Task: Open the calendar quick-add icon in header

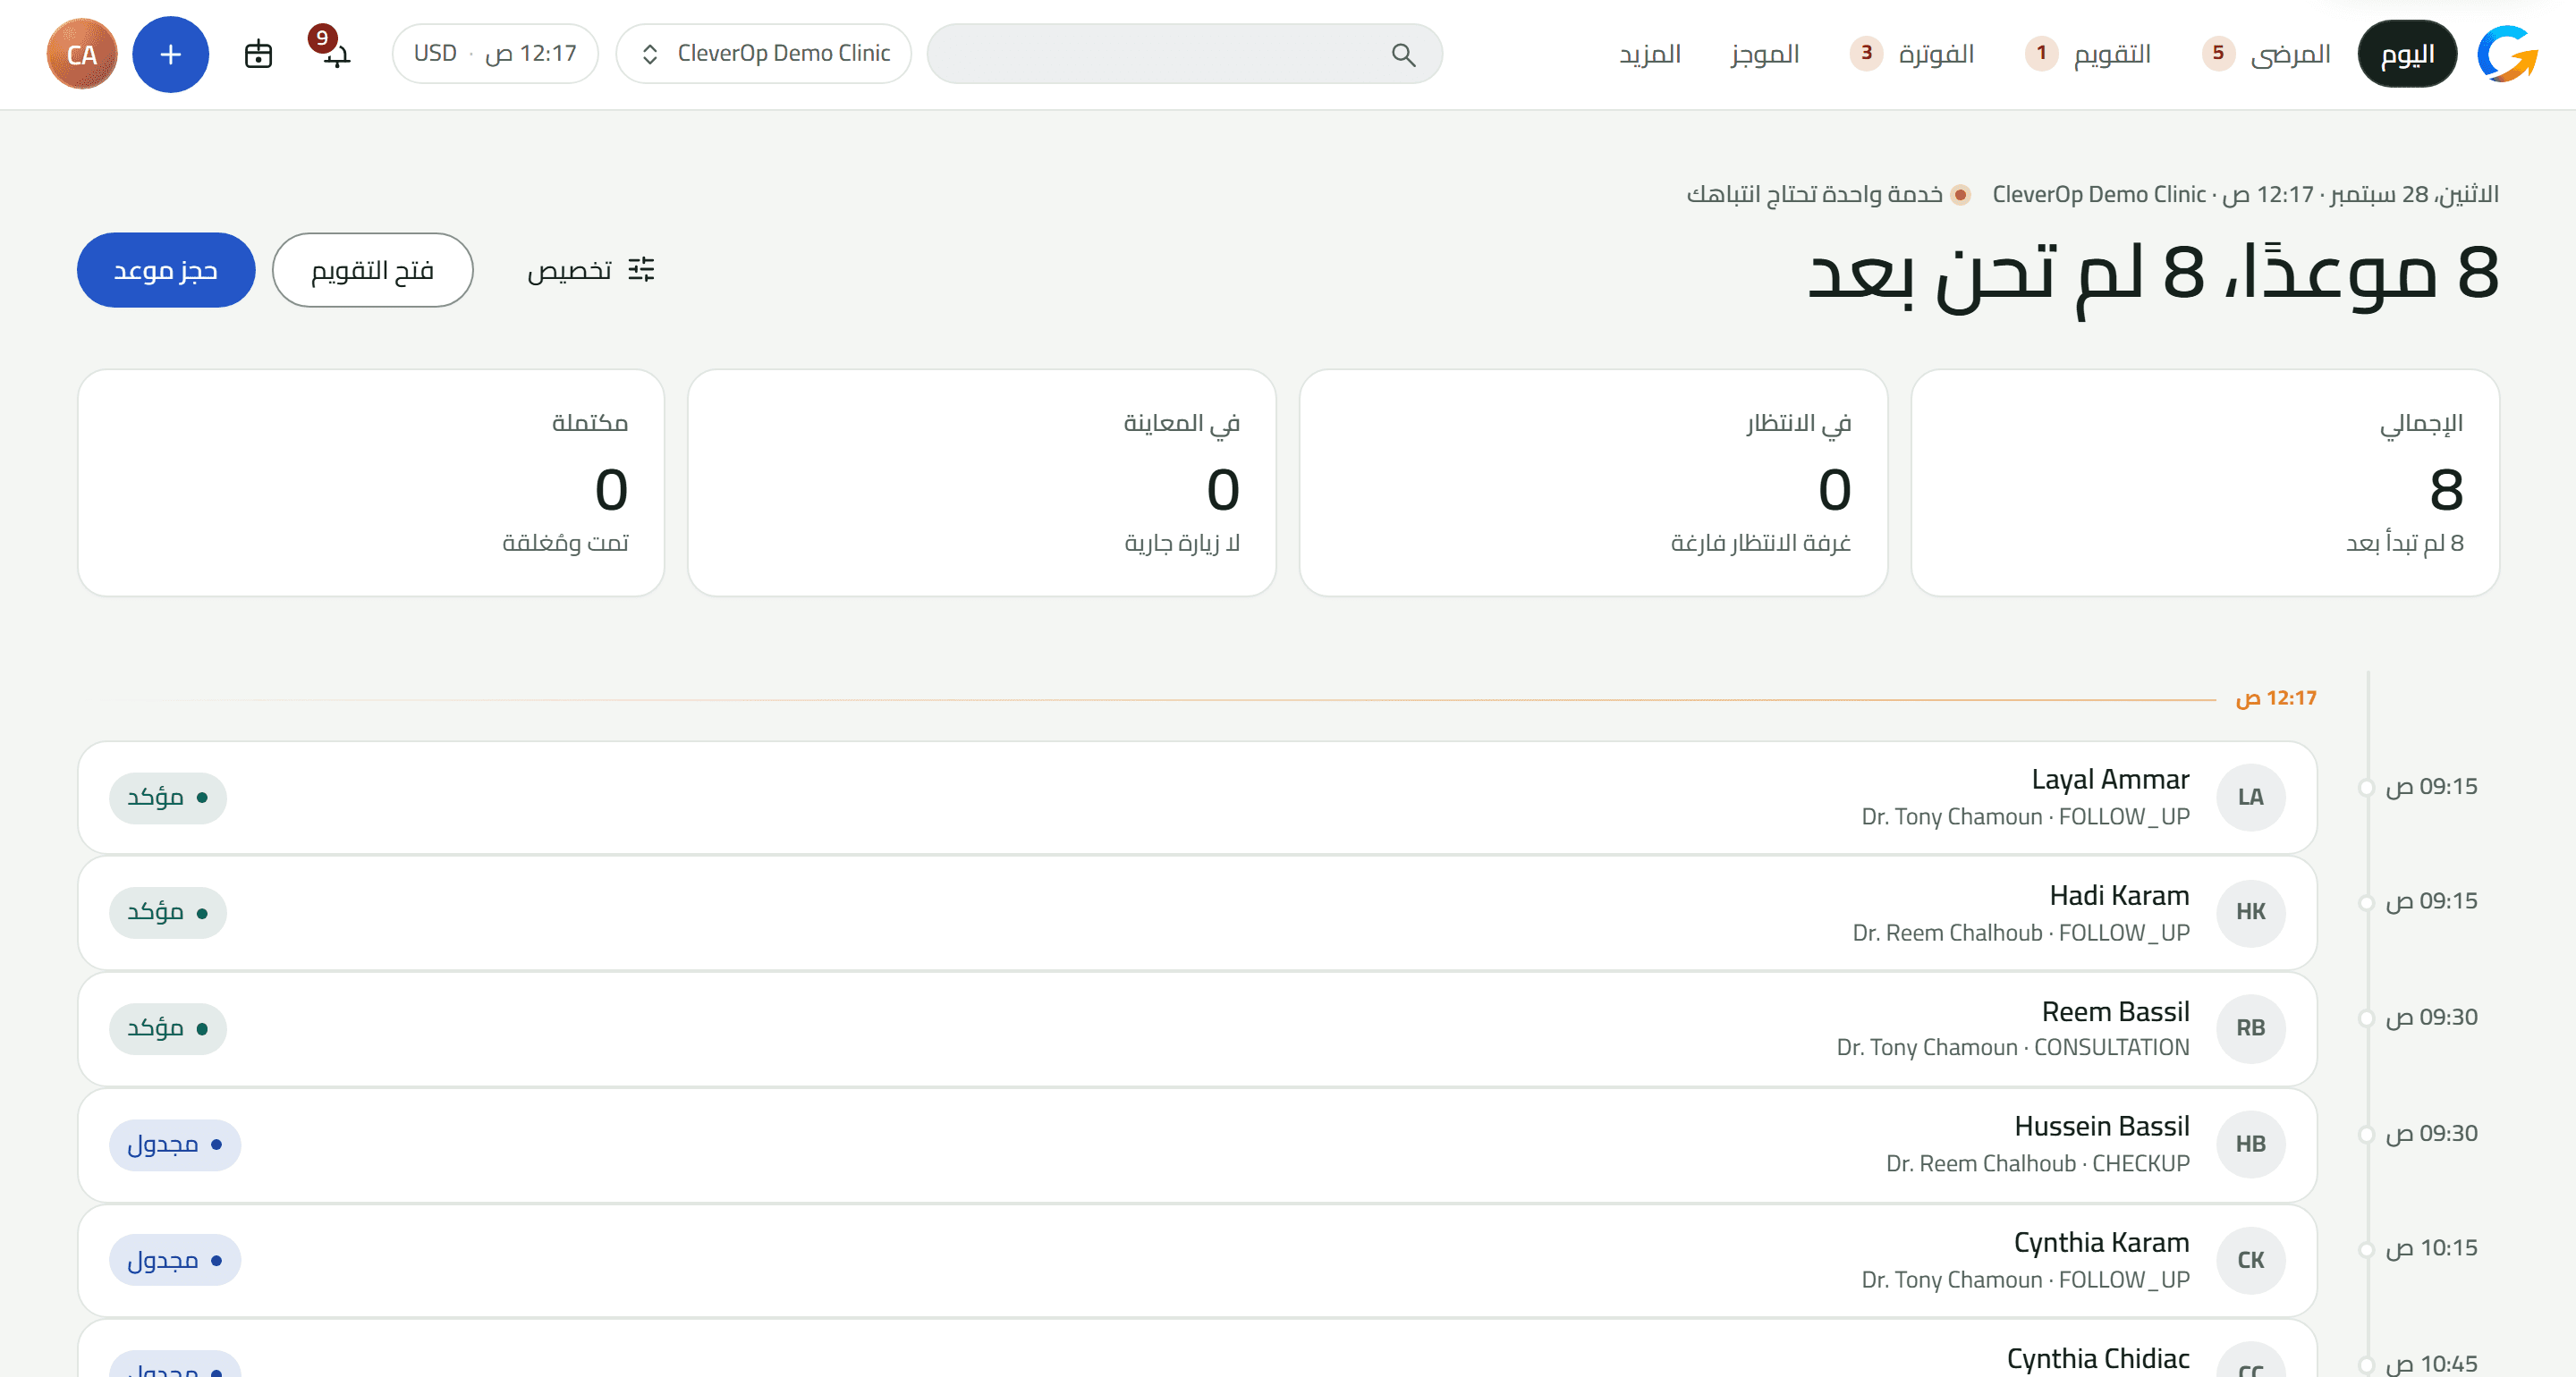Action: pyautogui.click(x=258, y=54)
